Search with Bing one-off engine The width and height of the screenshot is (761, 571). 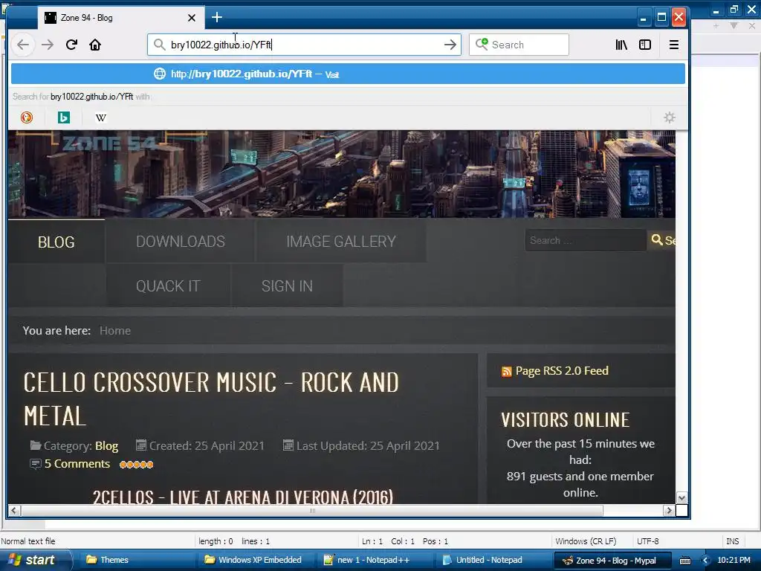point(64,117)
